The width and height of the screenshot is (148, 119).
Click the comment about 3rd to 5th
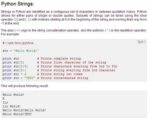77,67
